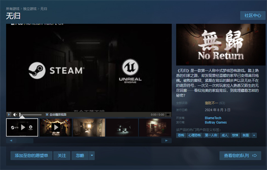
Task: Click the 无归 page title
Action: click(13, 16)
